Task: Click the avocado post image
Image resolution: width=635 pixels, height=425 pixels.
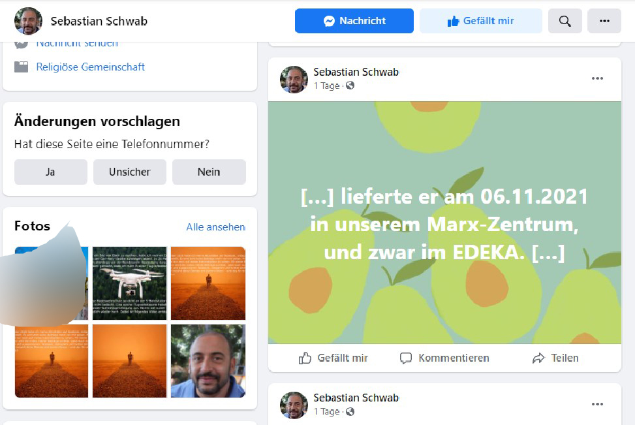Action: coord(444,223)
